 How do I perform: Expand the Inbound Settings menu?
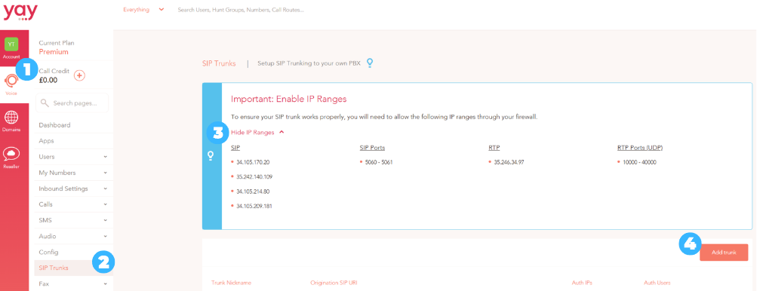73,188
